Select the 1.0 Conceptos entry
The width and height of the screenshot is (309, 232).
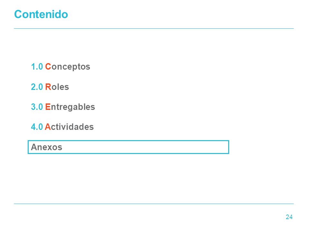tap(61, 67)
